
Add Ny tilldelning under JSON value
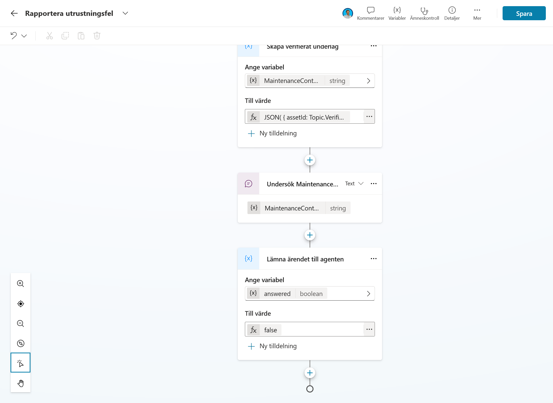272,133
